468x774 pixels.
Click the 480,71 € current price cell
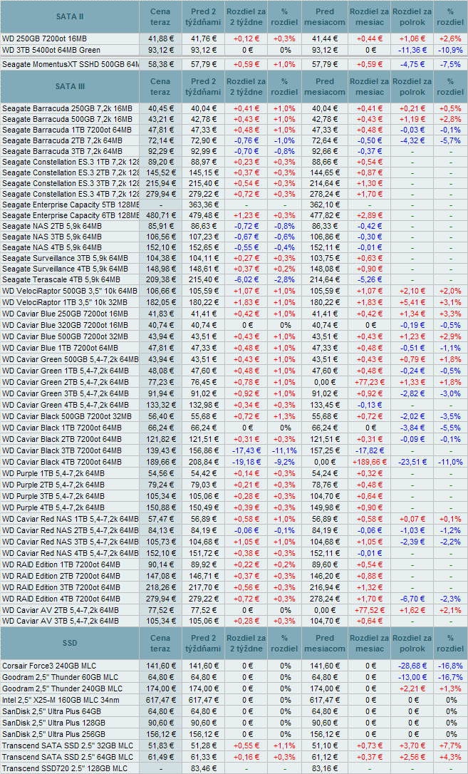[x=160, y=215]
